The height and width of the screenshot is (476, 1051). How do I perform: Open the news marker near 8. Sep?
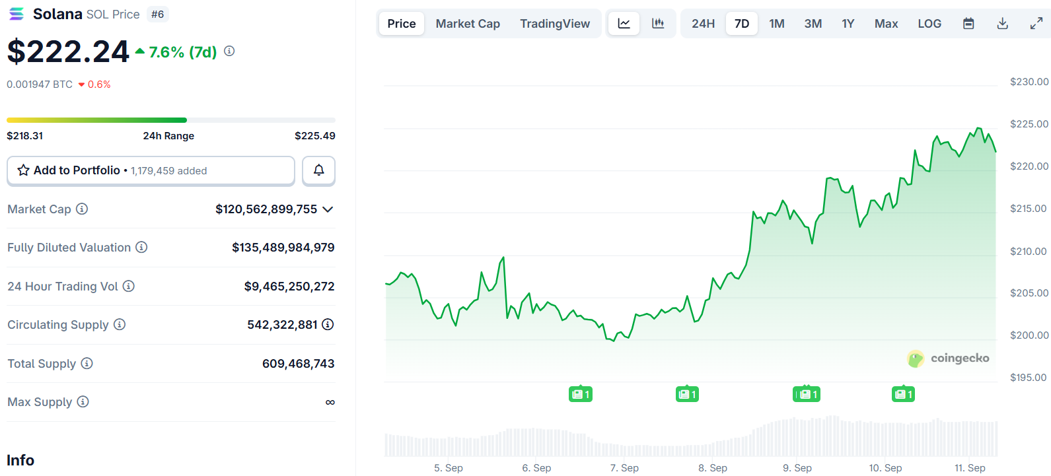pyautogui.click(x=687, y=394)
